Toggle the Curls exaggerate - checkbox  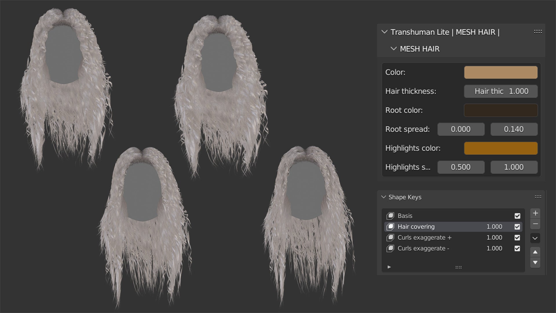517,248
